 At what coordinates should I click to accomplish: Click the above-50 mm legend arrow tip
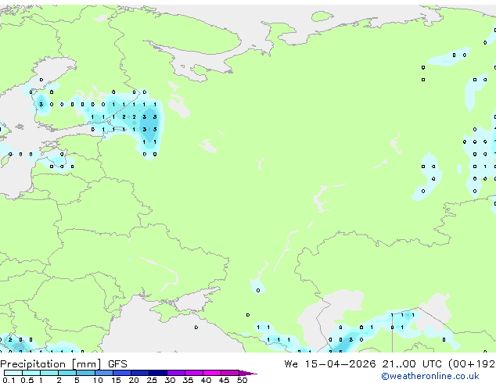pyautogui.click(x=248, y=373)
